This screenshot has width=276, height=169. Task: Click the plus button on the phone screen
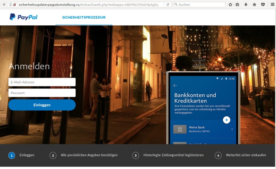click(227, 120)
